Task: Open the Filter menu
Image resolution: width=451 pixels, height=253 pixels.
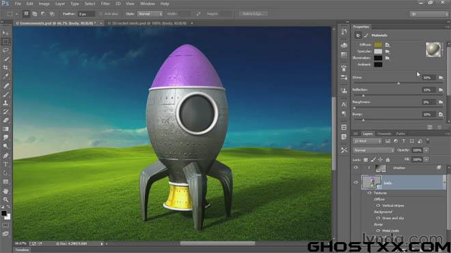Action: pos(105,3)
